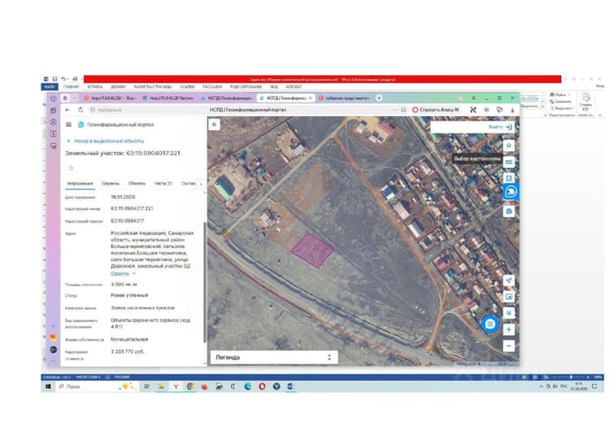
Task: Click Муниципальная ownership value
Action: point(129,339)
